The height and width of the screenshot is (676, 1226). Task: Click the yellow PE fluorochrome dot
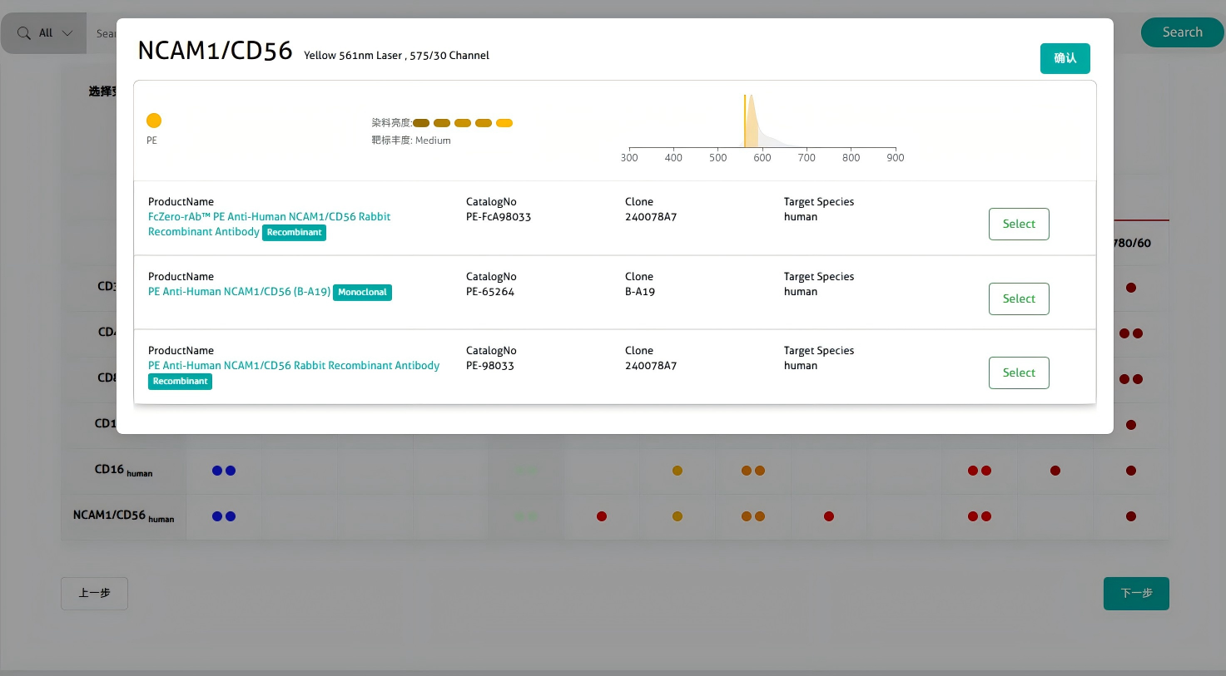(154, 121)
